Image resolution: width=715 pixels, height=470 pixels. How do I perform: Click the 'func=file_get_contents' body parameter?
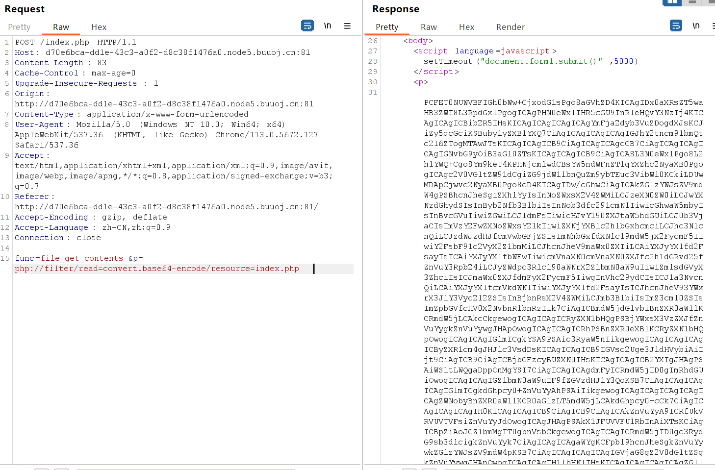69,258
